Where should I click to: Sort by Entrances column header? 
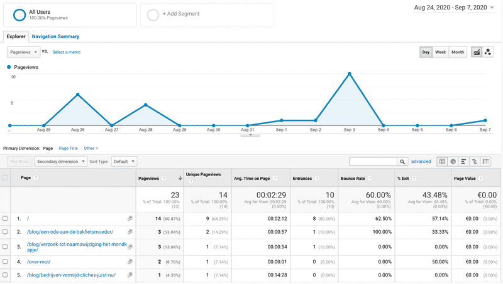click(302, 179)
